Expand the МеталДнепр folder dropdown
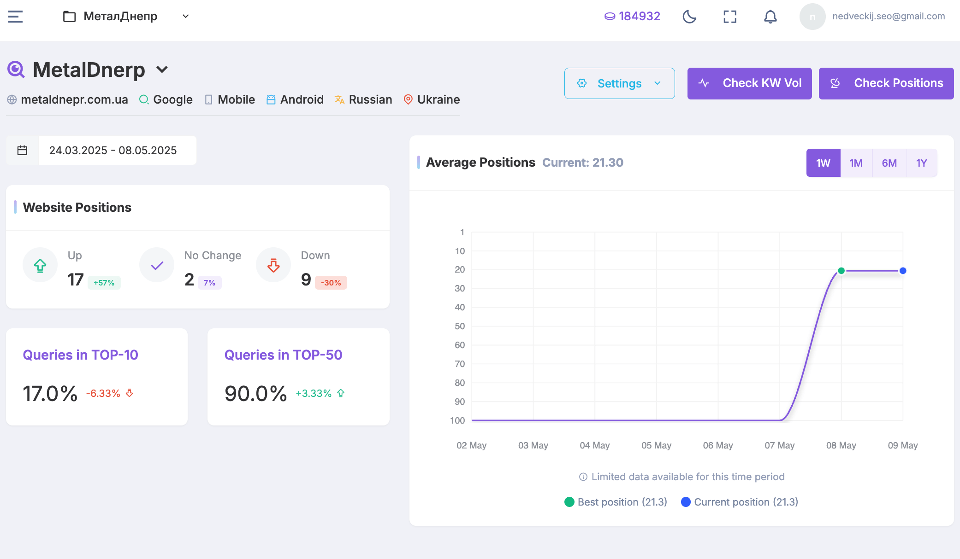Viewport: 960px width, 559px height. point(185,17)
